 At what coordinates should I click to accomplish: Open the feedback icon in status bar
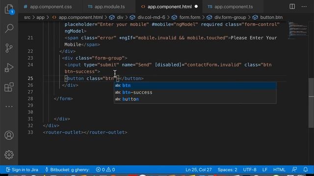click(294, 170)
